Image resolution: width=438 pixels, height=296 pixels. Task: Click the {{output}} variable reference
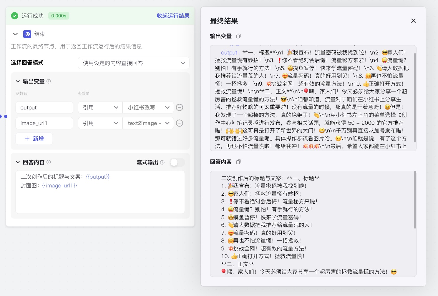pos(98,177)
